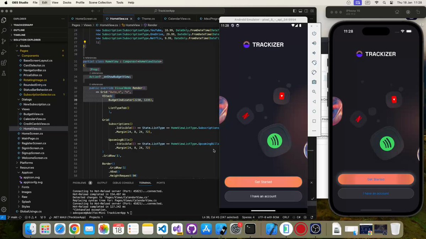Click emulator volume down button

(314, 53)
